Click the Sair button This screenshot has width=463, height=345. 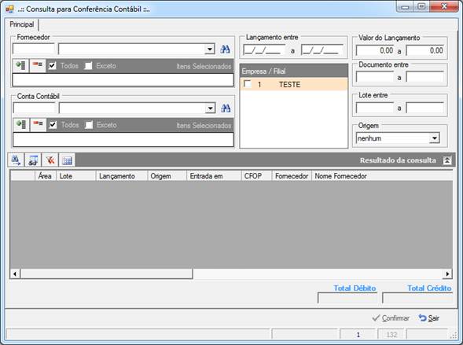pyautogui.click(x=429, y=317)
